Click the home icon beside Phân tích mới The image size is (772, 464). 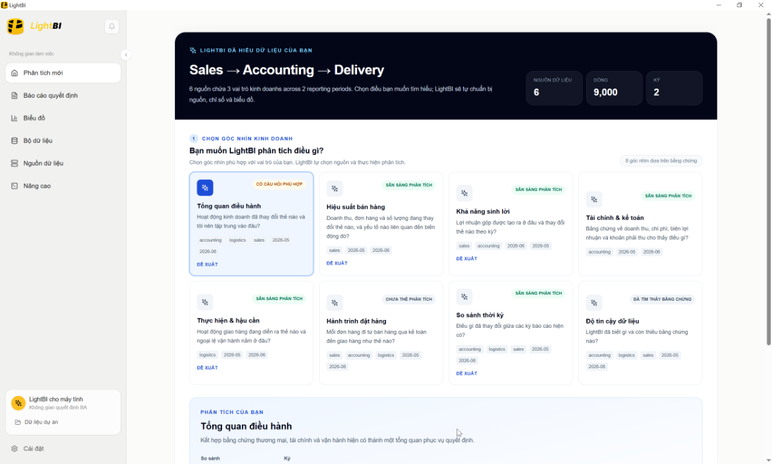[x=15, y=73]
